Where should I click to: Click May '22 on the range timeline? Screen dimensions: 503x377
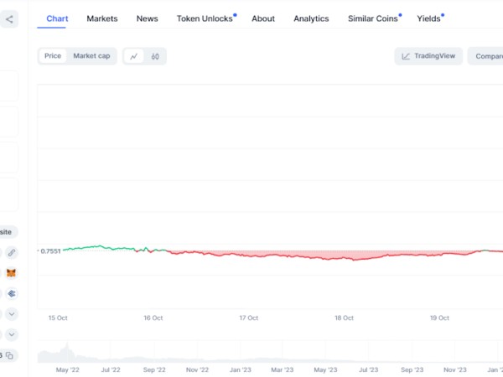(x=67, y=369)
